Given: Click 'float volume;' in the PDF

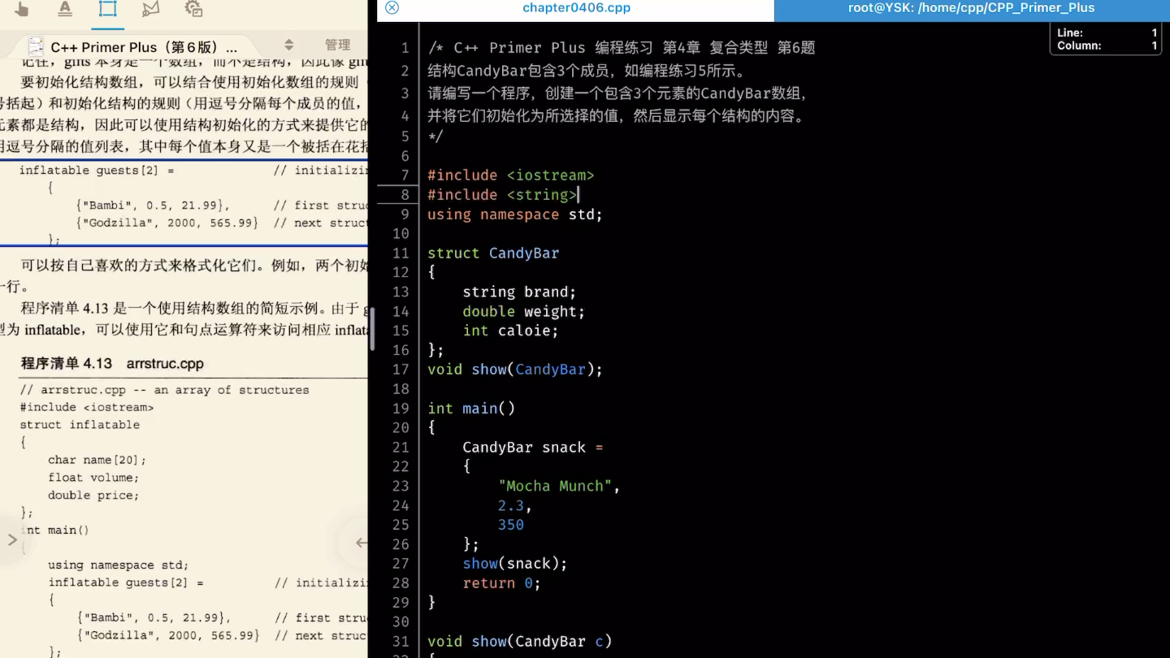Looking at the screenshot, I should (93, 478).
